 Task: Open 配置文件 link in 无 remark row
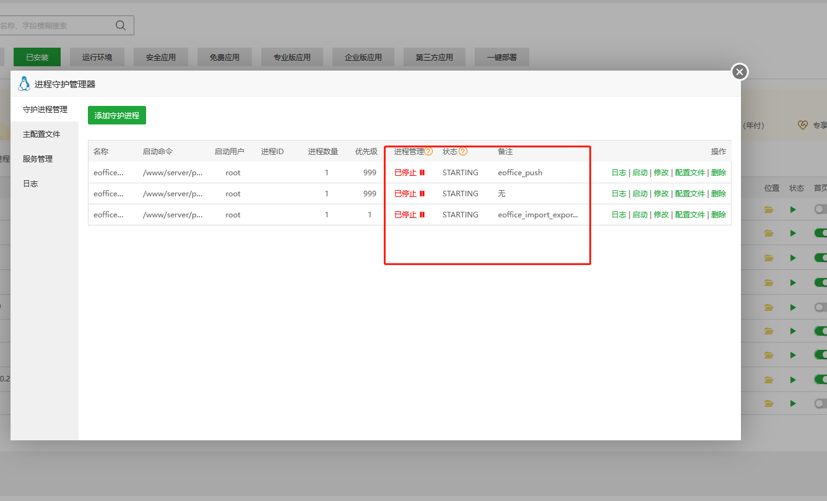(x=690, y=194)
